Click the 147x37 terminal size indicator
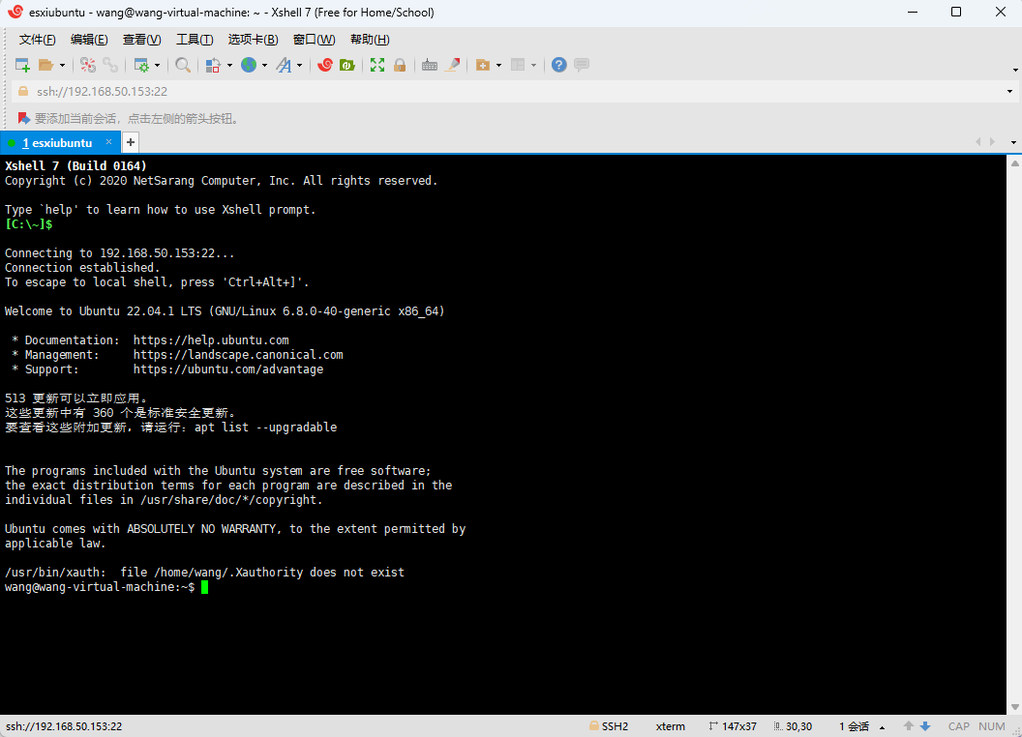This screenshot has width=1022, height=737. [733, 726]
